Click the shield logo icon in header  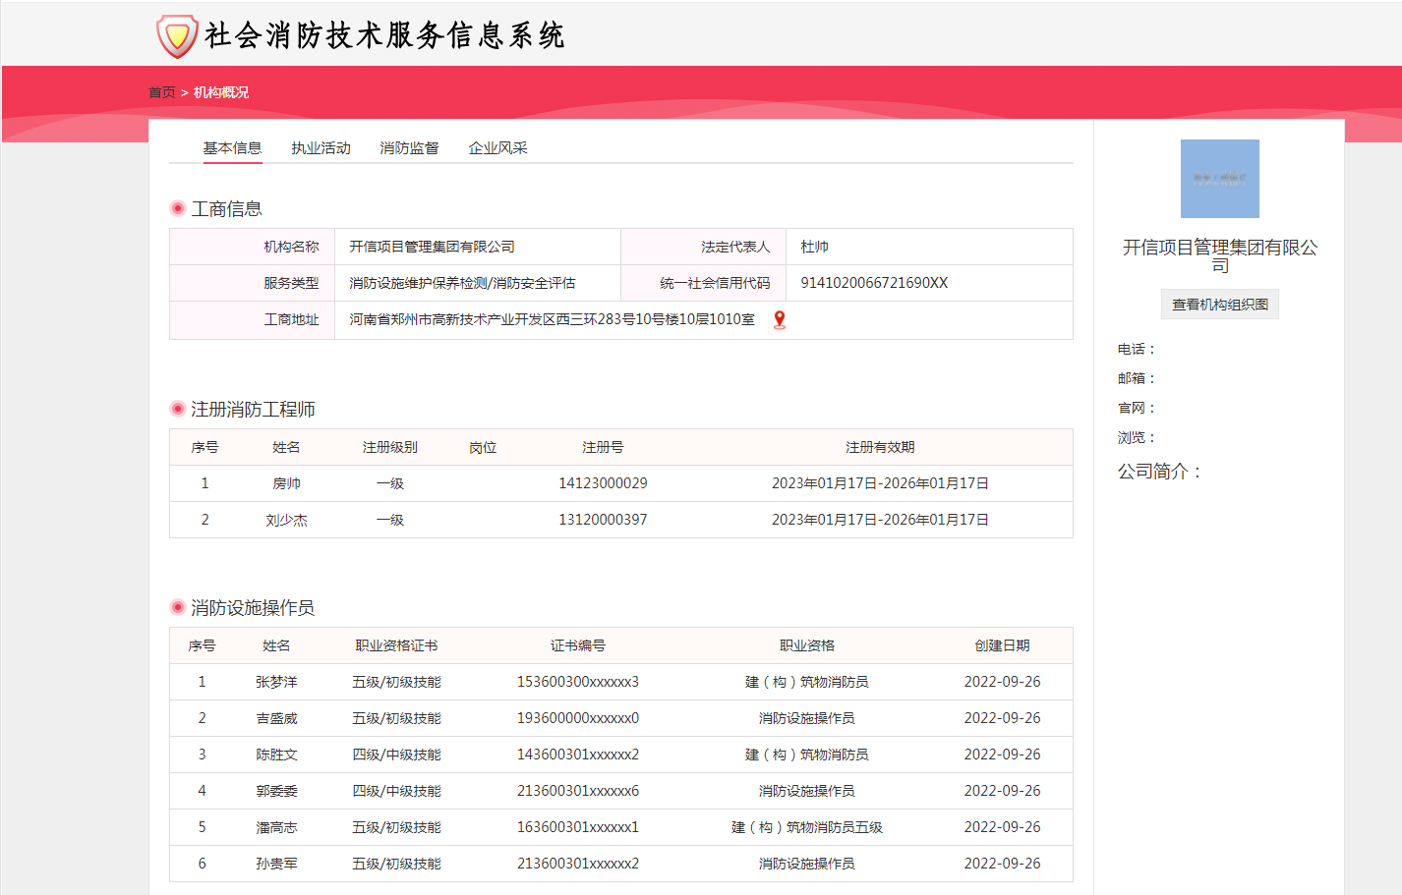coord(177,36)
